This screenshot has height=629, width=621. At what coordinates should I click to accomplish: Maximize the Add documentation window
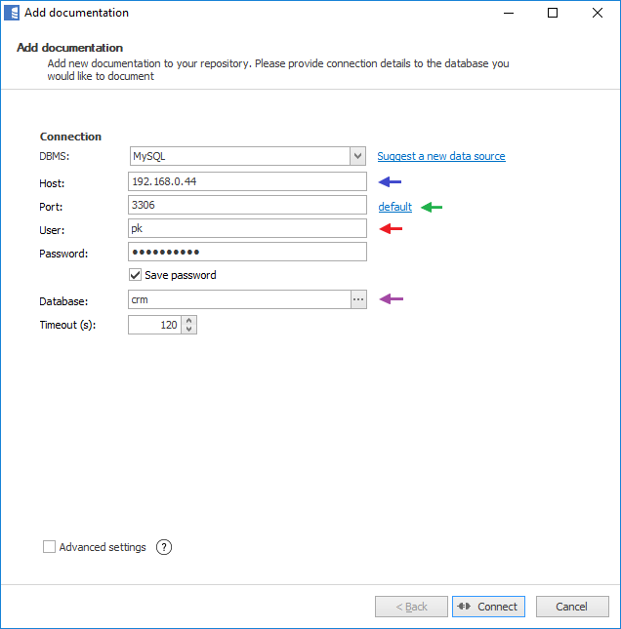click(553, 14)
